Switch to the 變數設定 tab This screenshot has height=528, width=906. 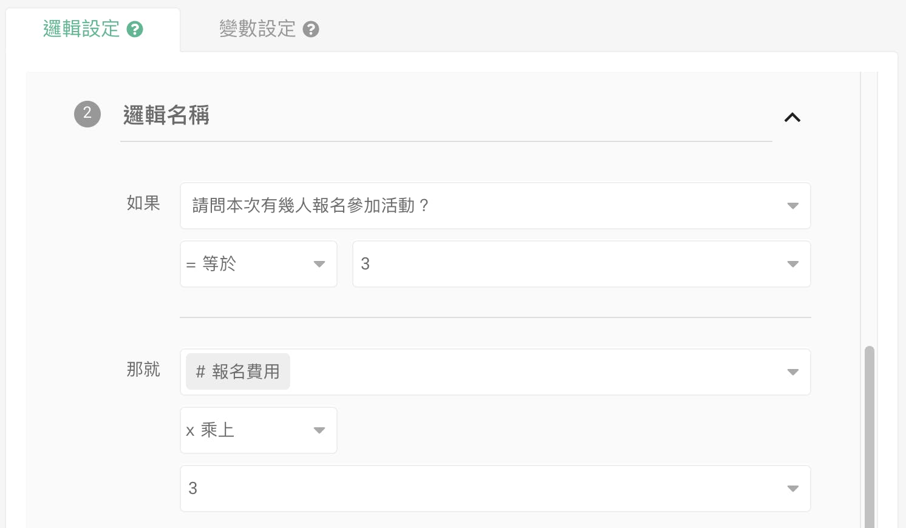tap(257, 29)
